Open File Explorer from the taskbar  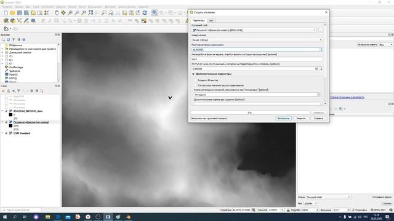tap(48, 217)
